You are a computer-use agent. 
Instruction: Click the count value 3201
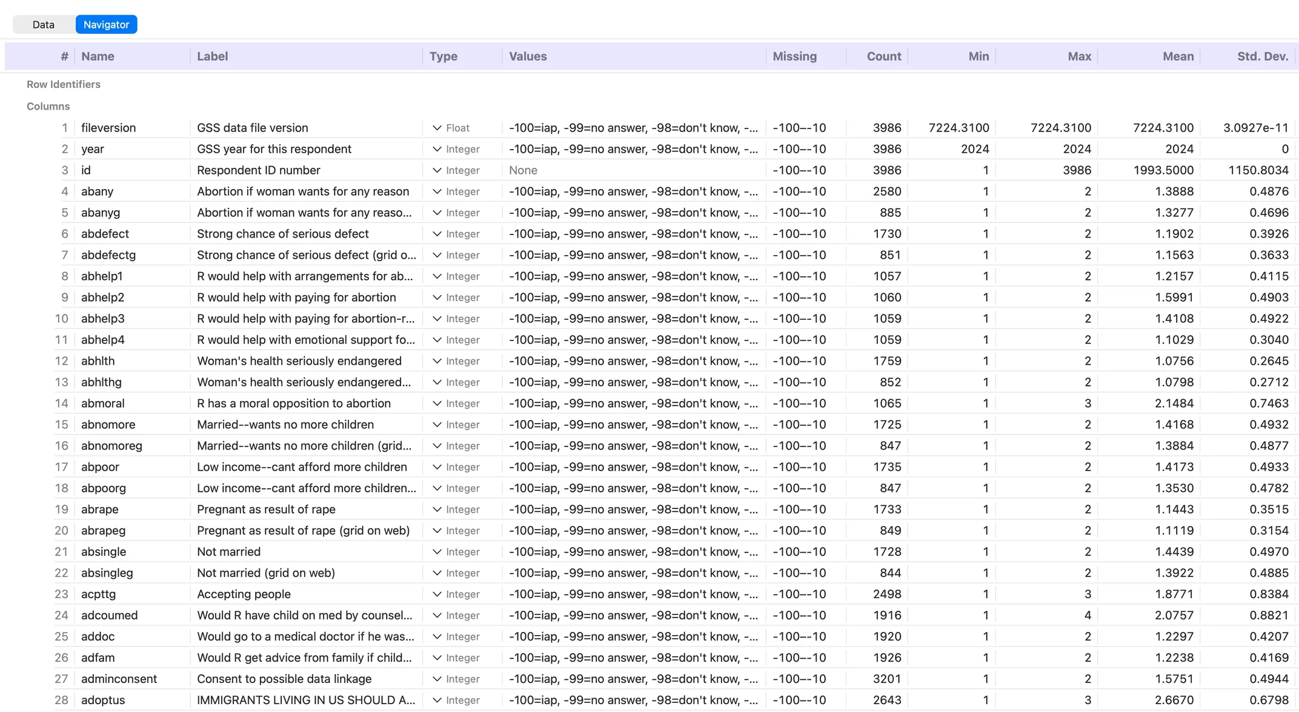pos(886,679)
